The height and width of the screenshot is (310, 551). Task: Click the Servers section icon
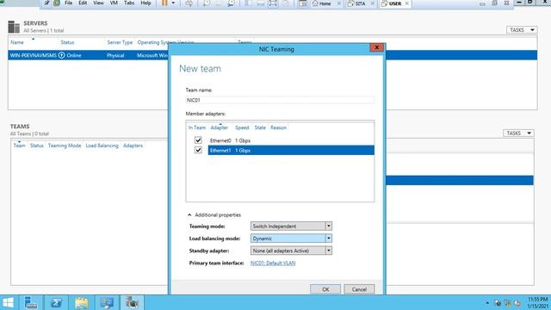[14, 27]
